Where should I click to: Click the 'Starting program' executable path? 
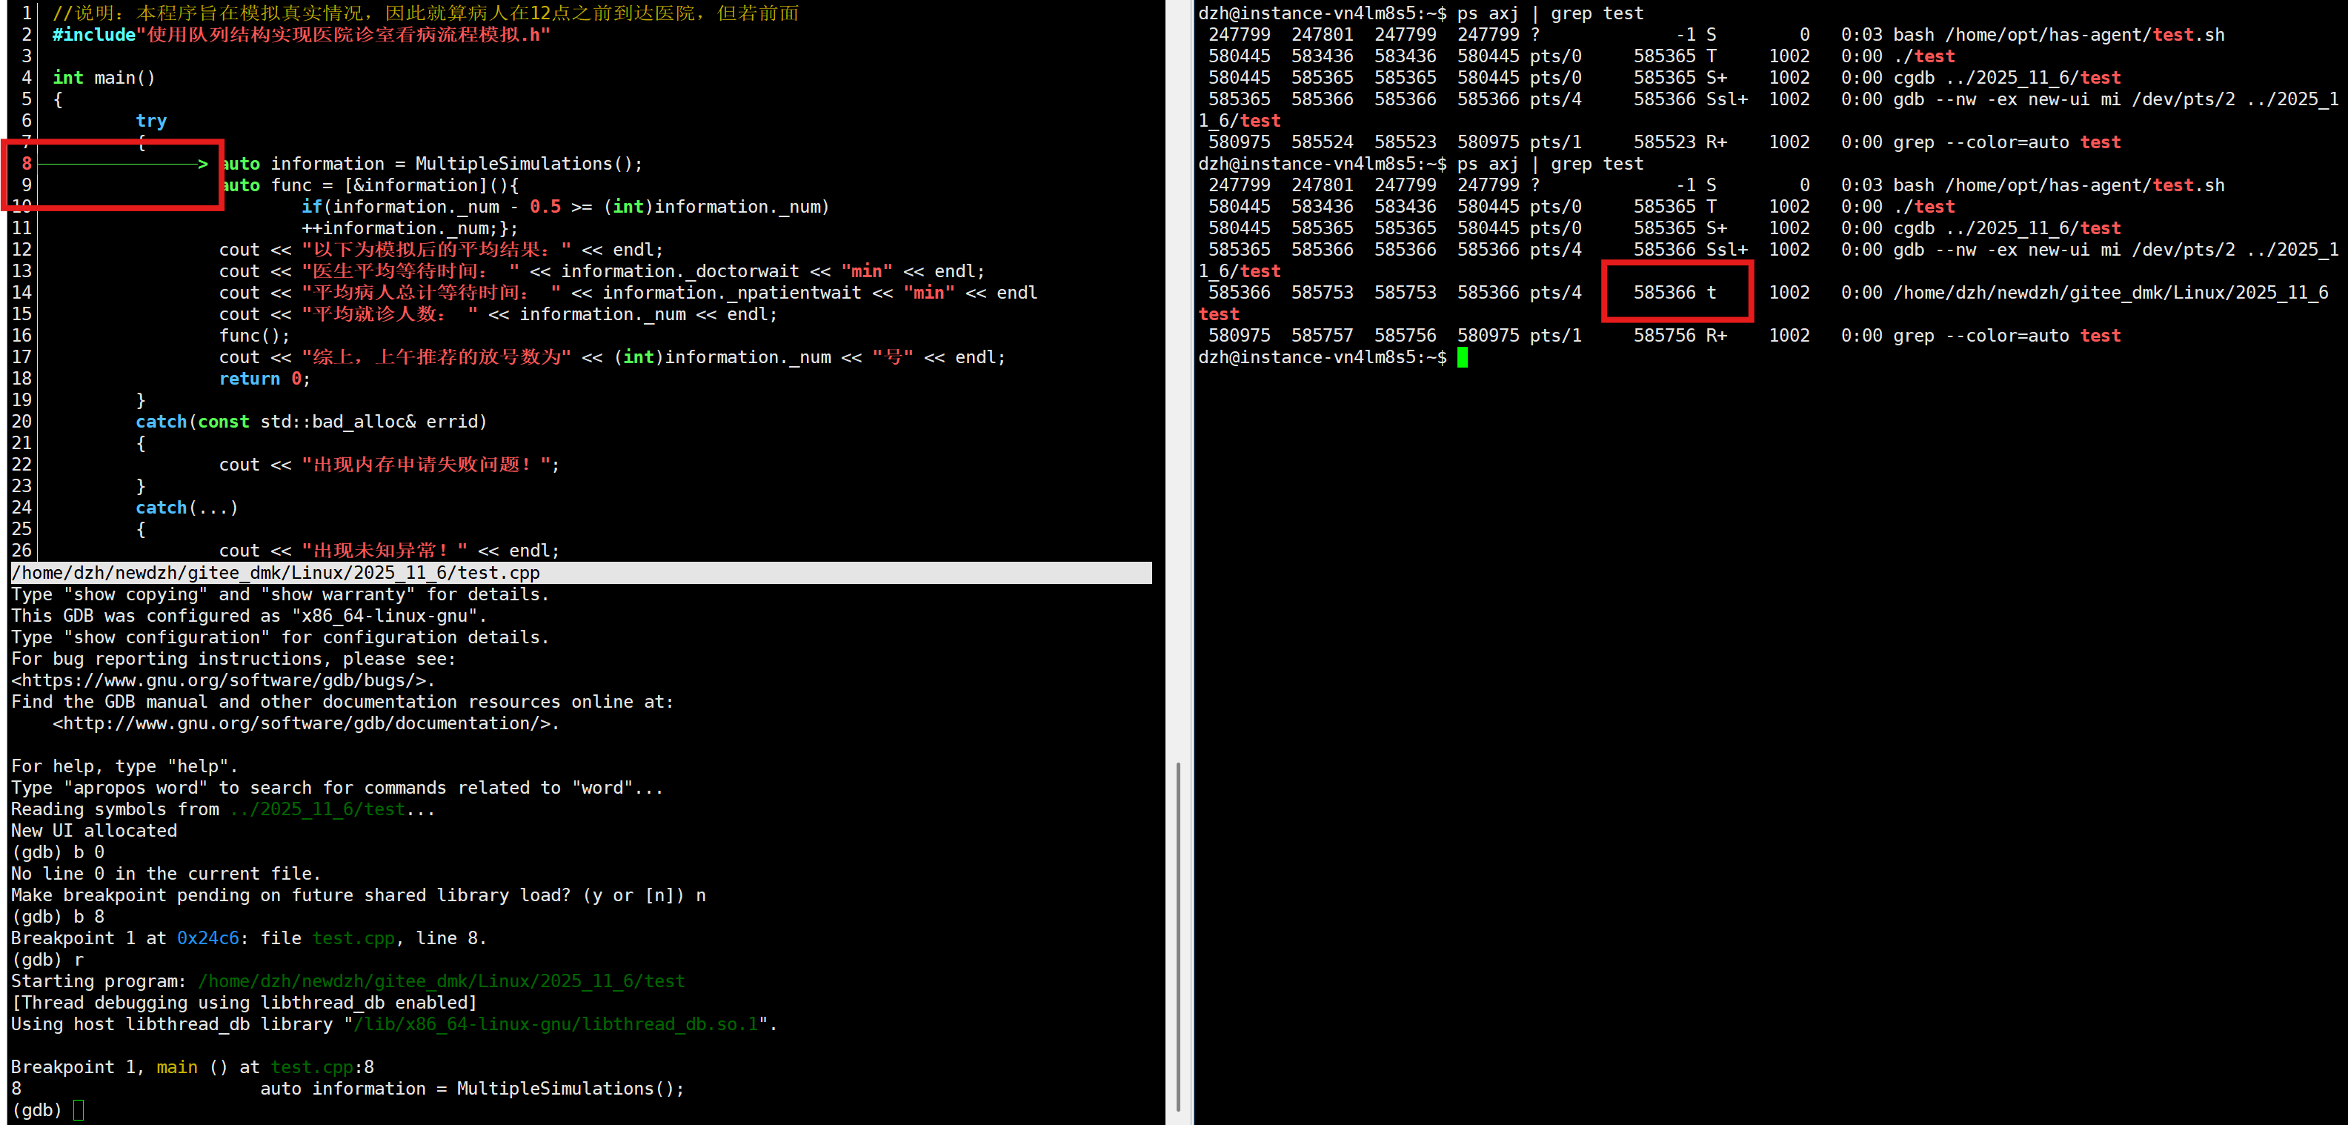441,981
